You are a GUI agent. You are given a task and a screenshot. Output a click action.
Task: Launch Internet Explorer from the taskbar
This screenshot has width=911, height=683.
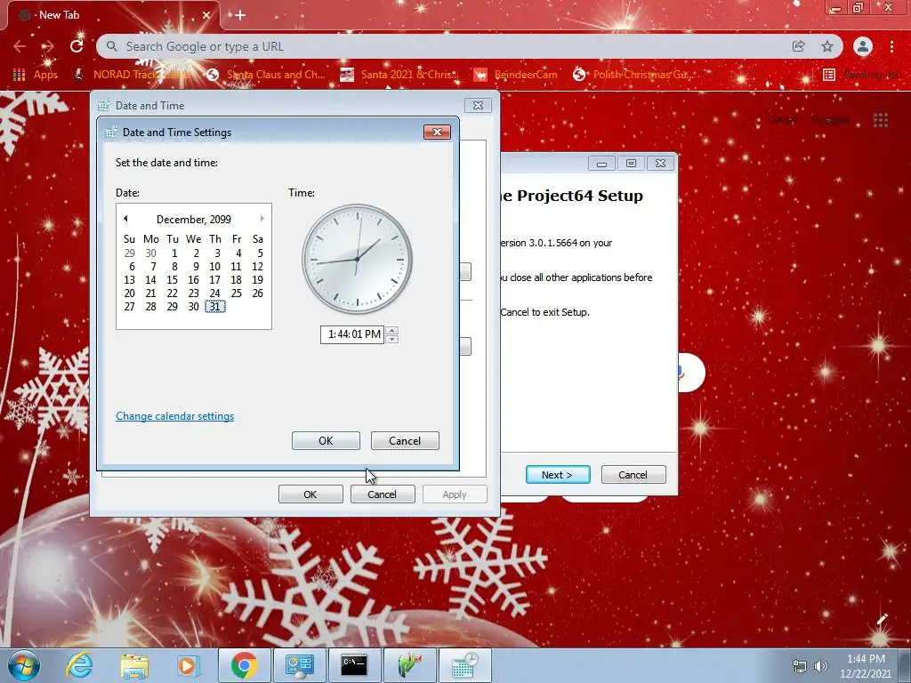point(79,665)
